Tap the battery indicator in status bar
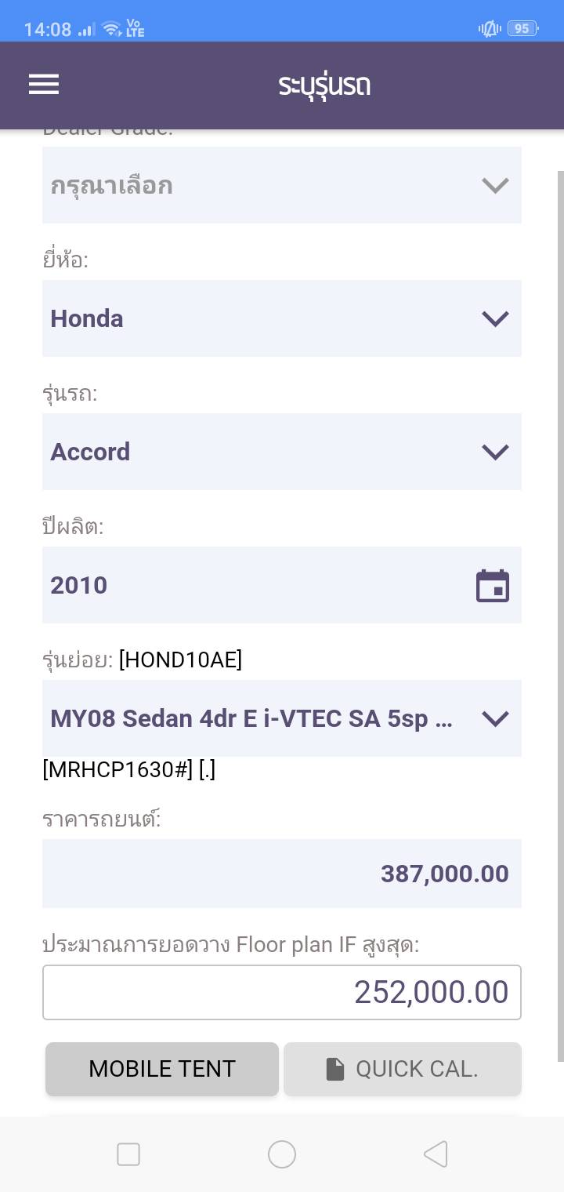 coord(522,29)
